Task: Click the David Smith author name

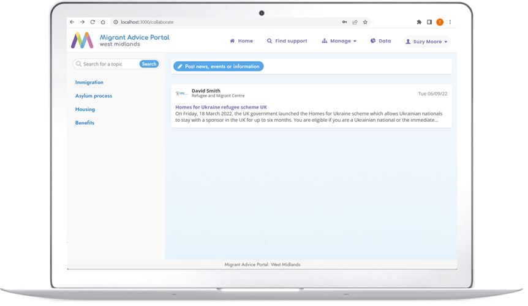Action: pyautogui.click(x=206, y=91)
